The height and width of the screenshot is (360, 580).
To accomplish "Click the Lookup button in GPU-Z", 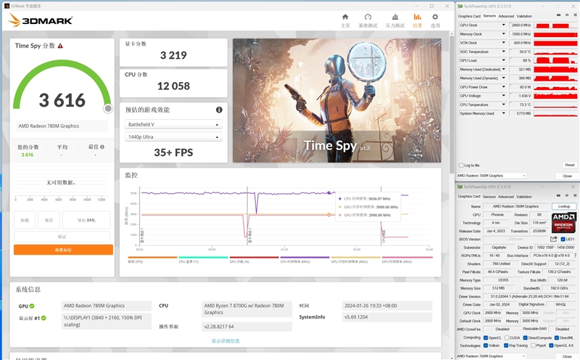I will click(x=564, y=206).
